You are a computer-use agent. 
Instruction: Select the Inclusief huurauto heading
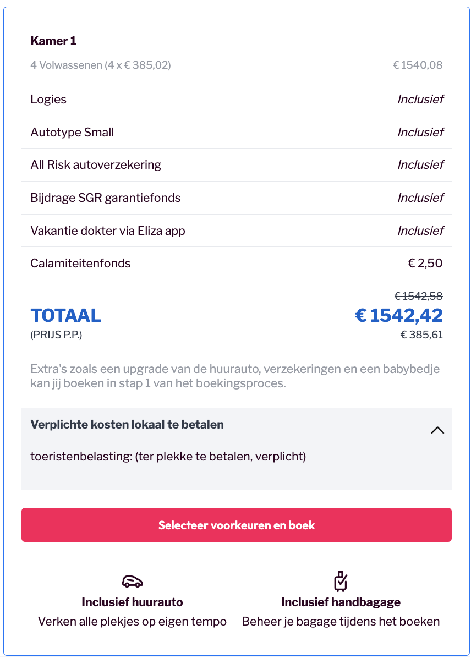pos(132,602)
